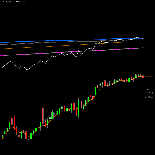
Task: Click the tallest red candlestick
Action: click(x=43, y=116)
